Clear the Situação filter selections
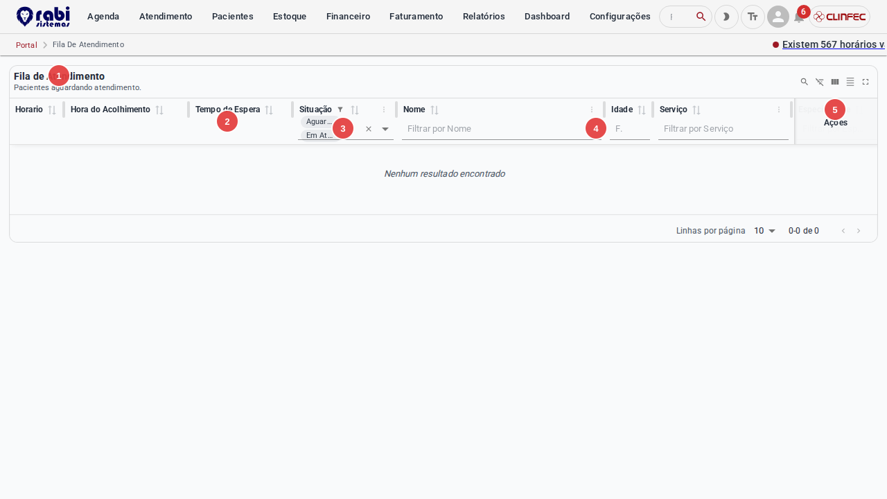Screen dimensions: 887x499 pyautogui.click(x=369, y=129)
